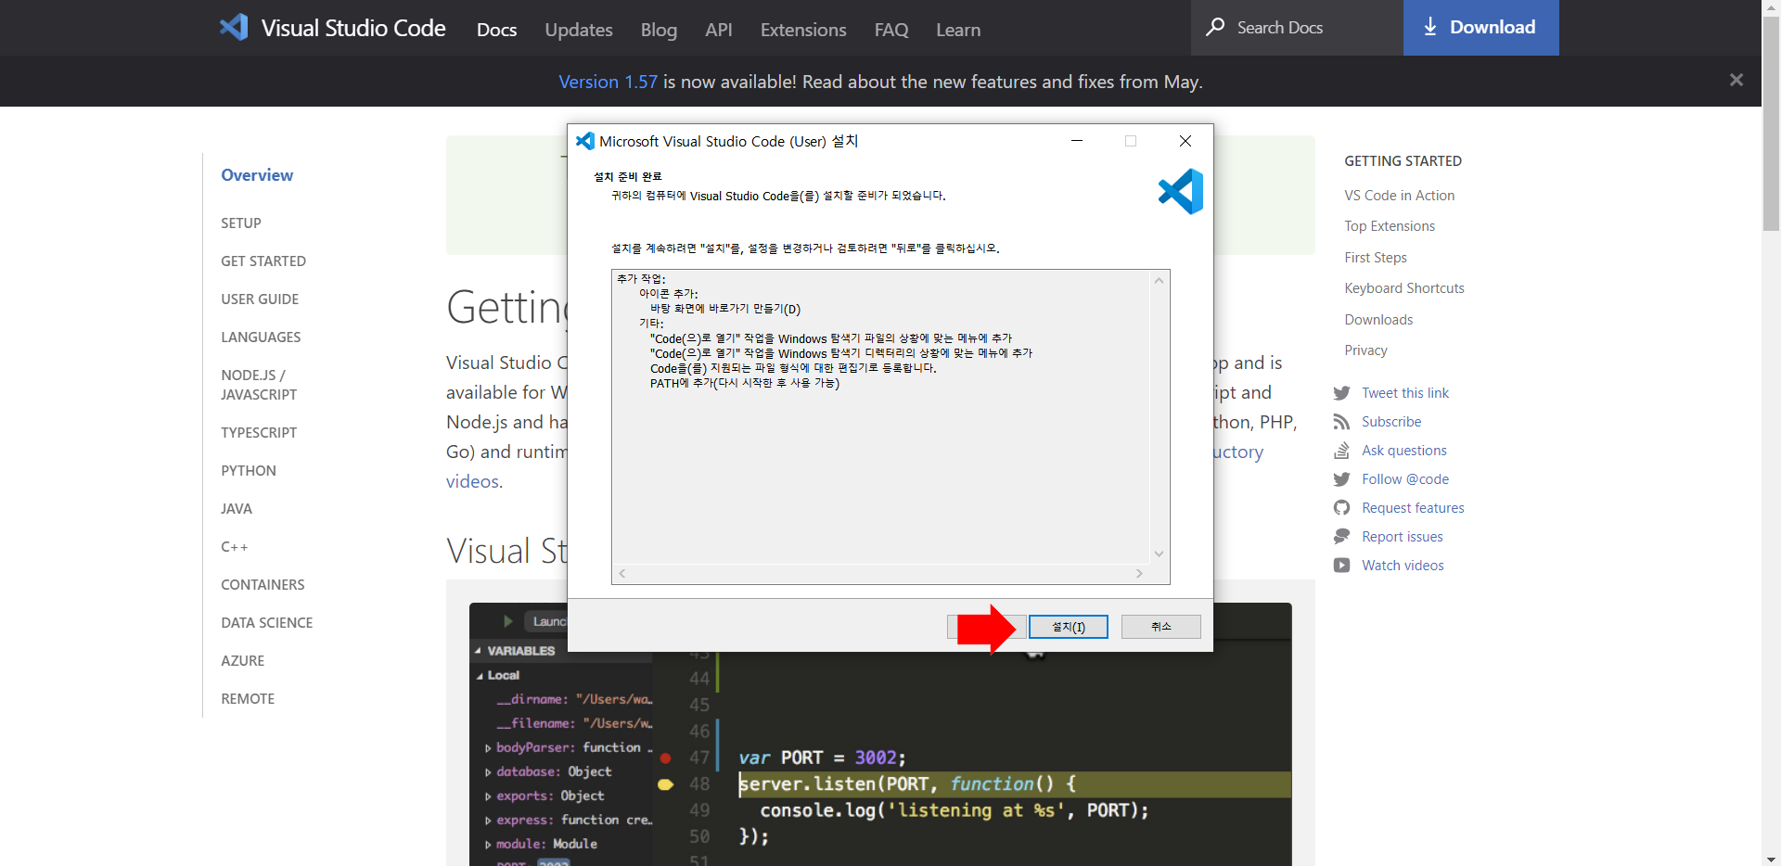Click the comment icon beside Report issues
Image resolution: width=1781 pixels, height=866 pixels.
pos(1341,537)
